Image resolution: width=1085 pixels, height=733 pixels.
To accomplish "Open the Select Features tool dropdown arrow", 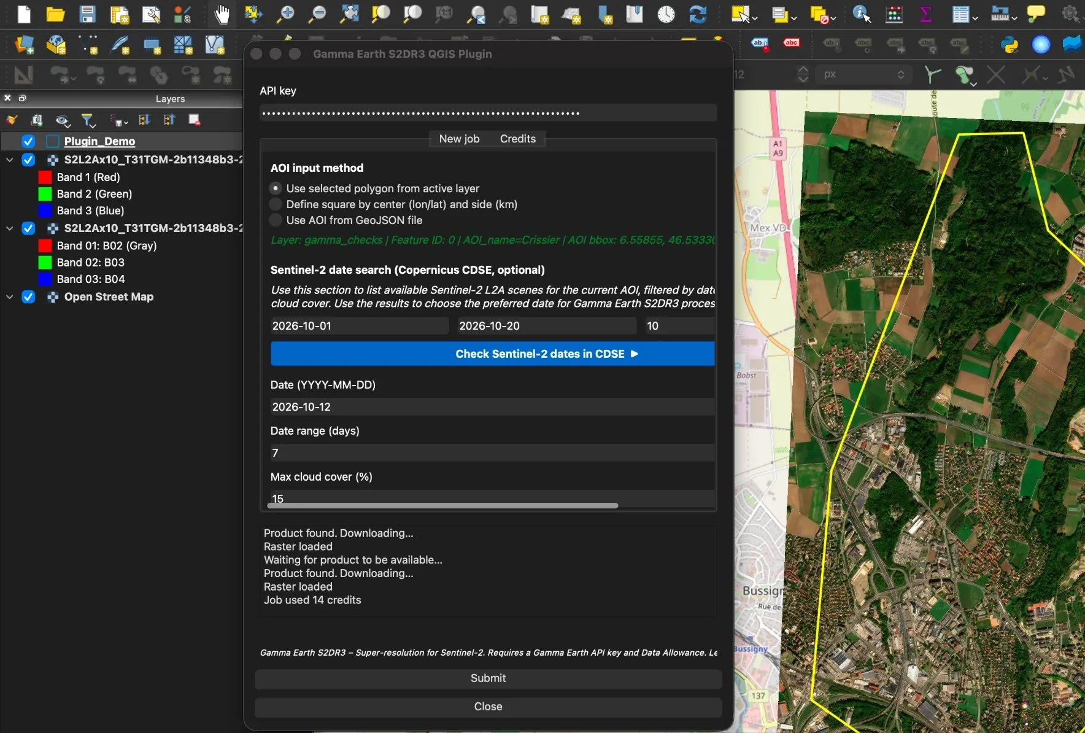I will pyautogui.click(x=754, y=18).
